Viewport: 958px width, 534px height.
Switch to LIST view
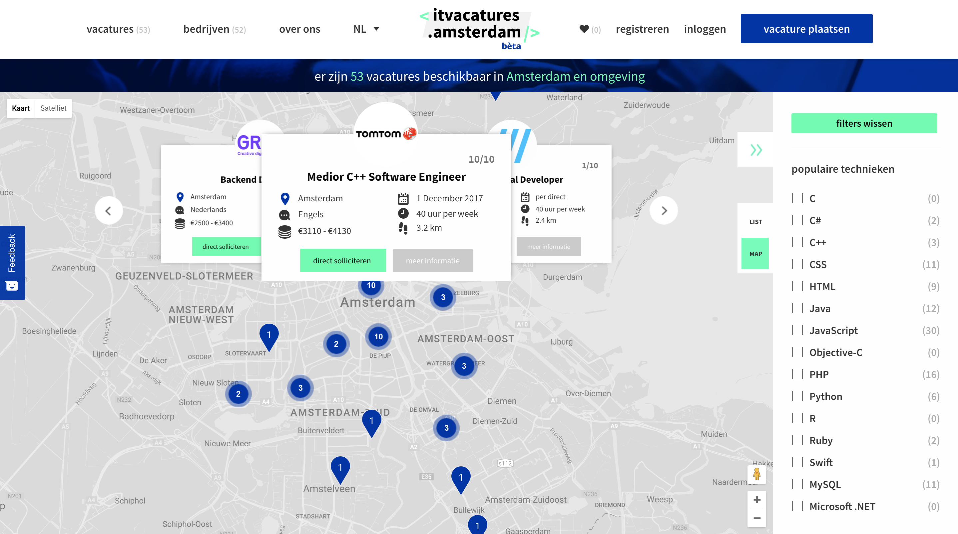(755, 221)
